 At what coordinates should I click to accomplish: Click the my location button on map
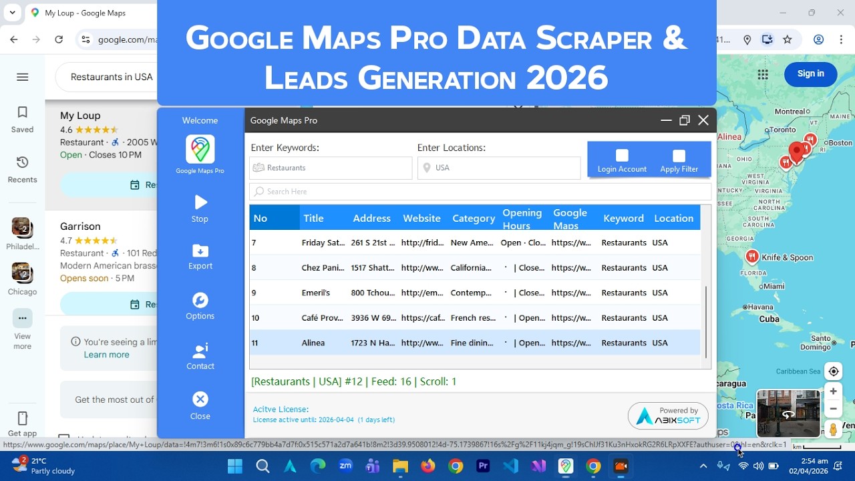(x=833, y=371)
